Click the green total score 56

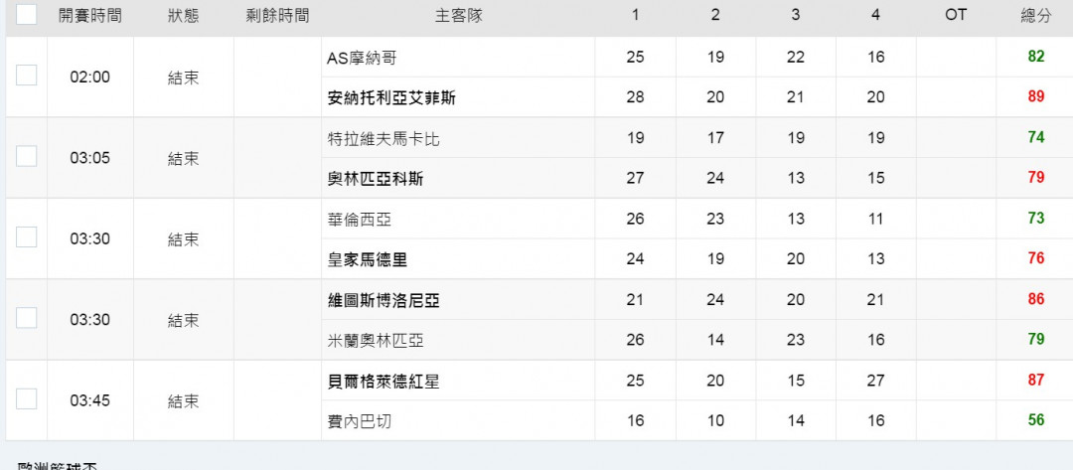click(x=1036, y=419)
